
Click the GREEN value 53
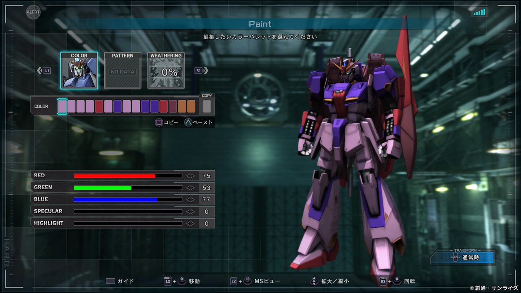point(207,188)
